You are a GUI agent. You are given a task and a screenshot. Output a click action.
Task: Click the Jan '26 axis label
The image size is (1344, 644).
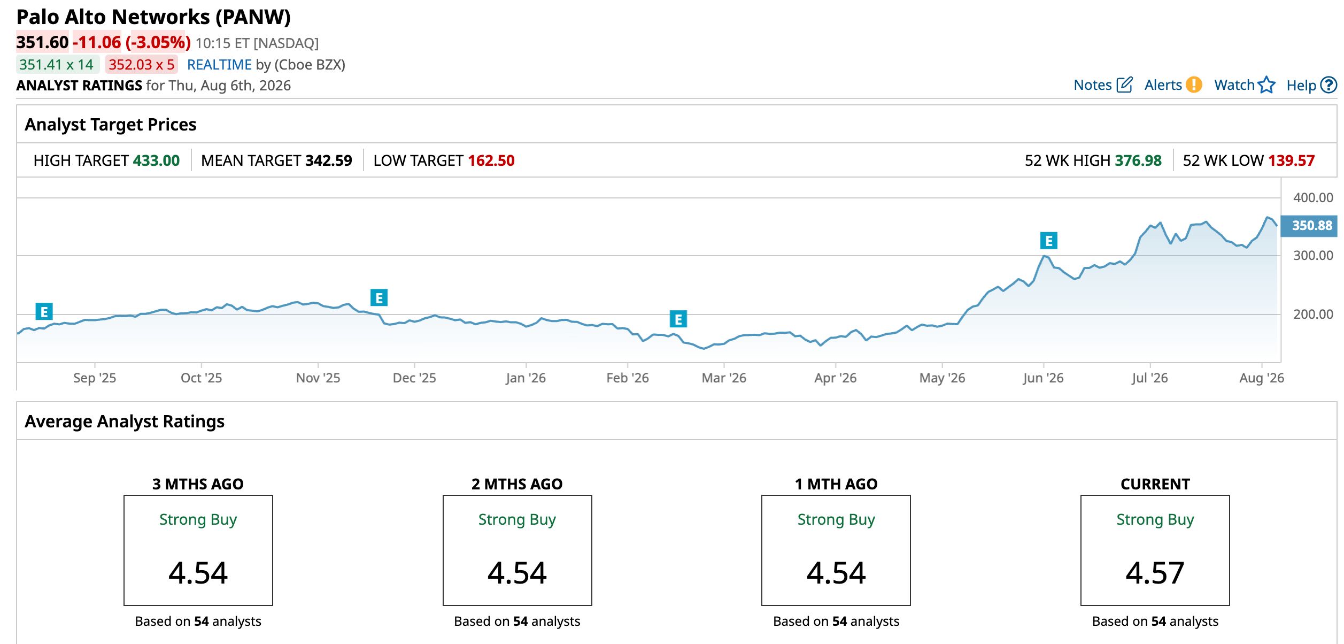click(x=526, y=378)
